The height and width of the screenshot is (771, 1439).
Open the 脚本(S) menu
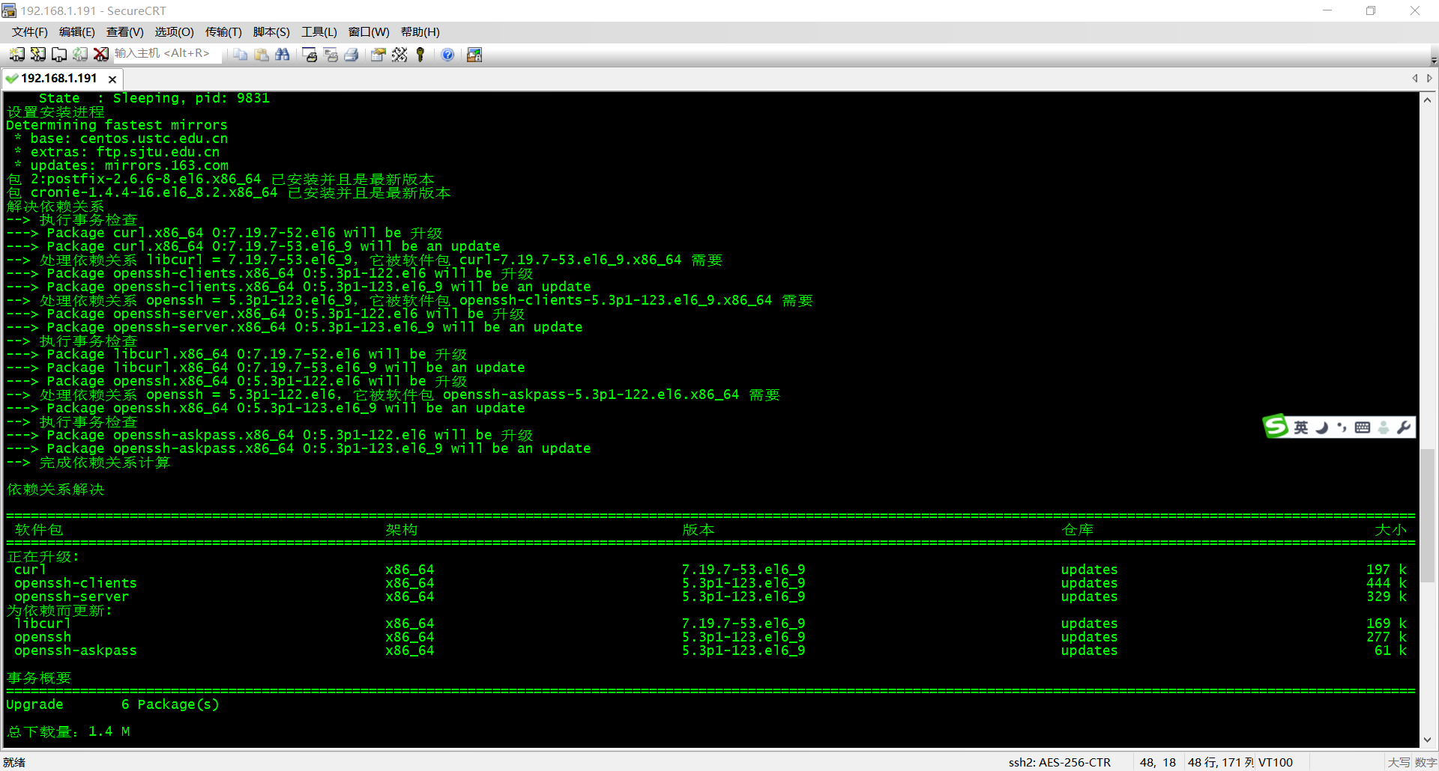pos(271,32)
